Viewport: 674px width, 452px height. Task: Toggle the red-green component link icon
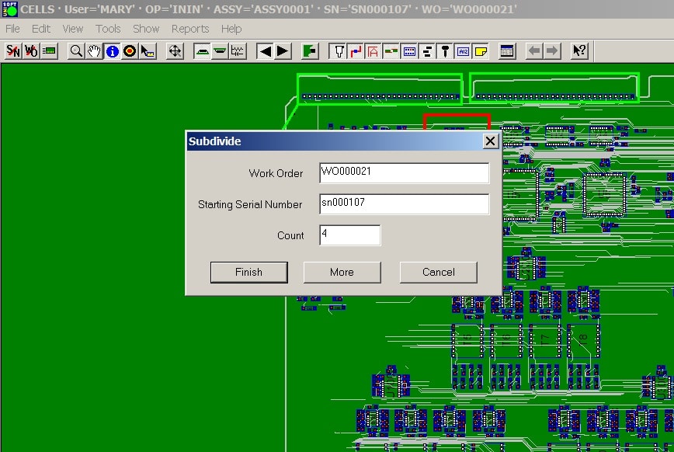coord(391,51)
